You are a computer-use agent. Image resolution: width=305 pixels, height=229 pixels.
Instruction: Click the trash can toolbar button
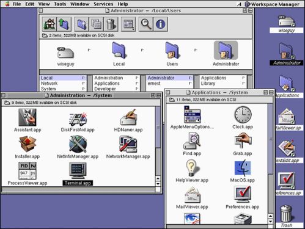point(111,24)
